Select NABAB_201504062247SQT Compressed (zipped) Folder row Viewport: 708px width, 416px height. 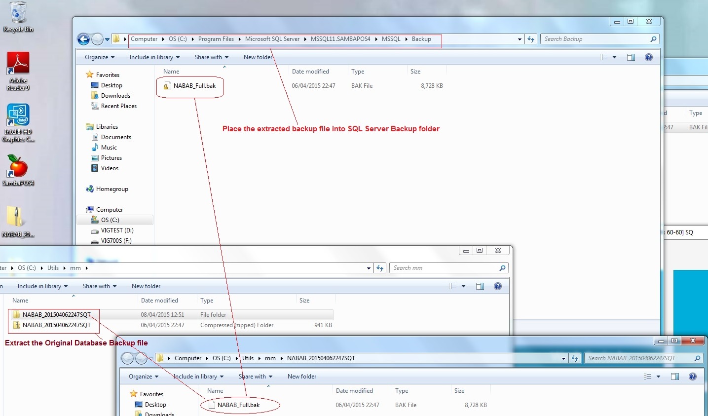pyautogui.click(x=171, y=325)
